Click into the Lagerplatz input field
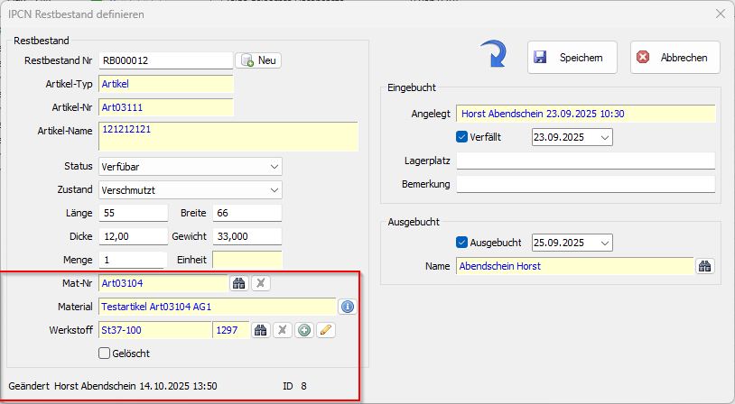The image size is (735, 404). pyautogui.click(x=585, y=161)
